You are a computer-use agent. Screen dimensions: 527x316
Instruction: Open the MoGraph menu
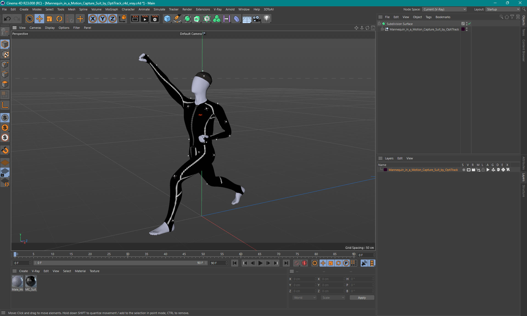pos(111,9)
